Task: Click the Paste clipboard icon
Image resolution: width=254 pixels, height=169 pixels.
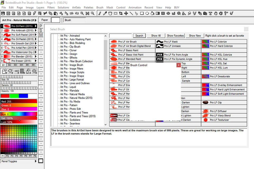Action: click(x=56, y=13)
